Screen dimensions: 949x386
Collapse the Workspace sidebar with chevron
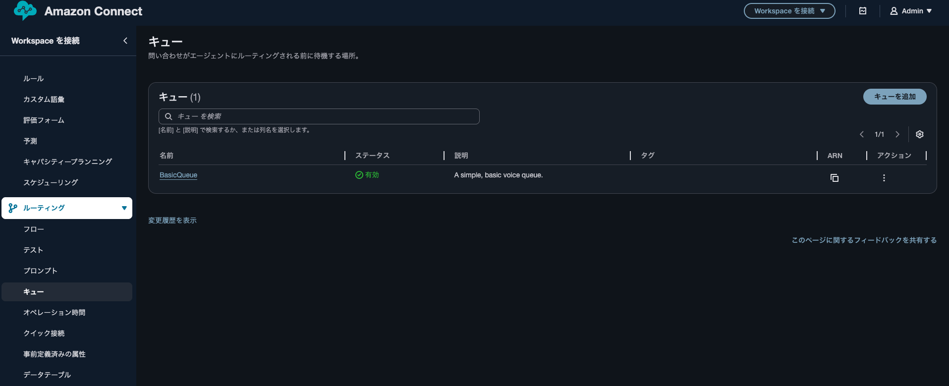[x=125, y=41]
